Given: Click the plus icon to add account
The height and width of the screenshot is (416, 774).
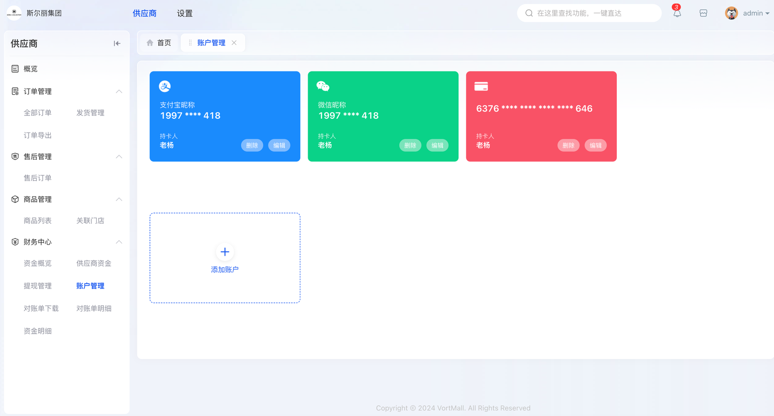Looking at the screenshot, I should point(225,252).
